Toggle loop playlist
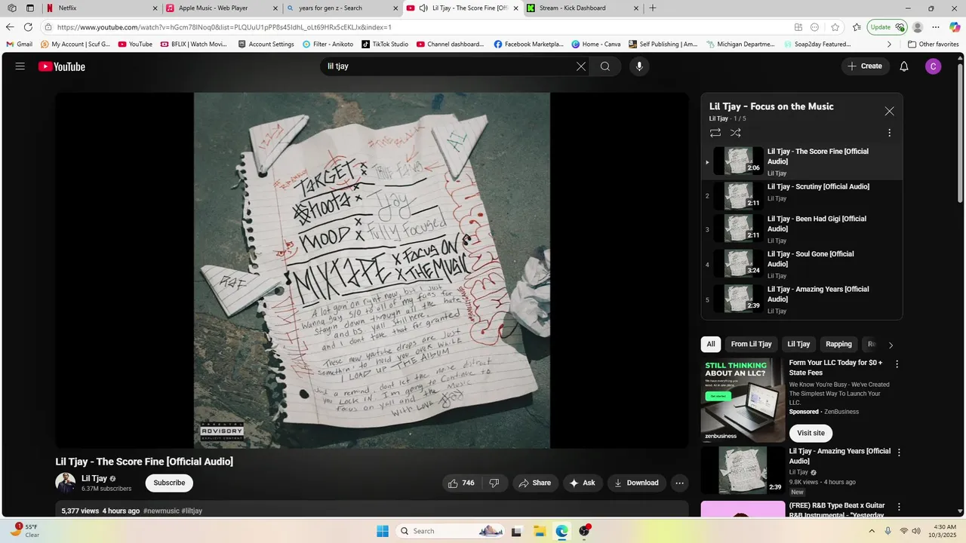 pyautogui.click(x=715, y=133)
